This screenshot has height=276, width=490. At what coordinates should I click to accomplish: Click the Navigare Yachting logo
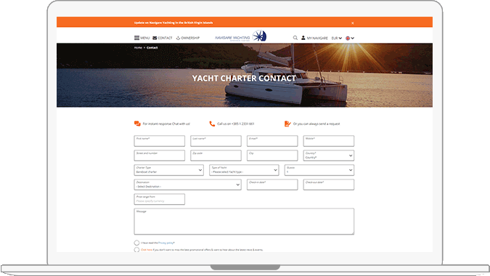[240, 36]
